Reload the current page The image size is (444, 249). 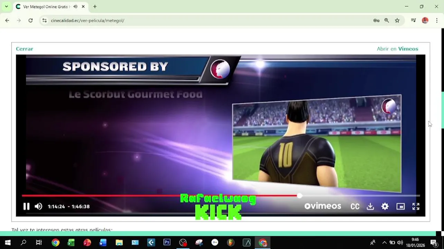pyautogui.click(x=30, y=20)
